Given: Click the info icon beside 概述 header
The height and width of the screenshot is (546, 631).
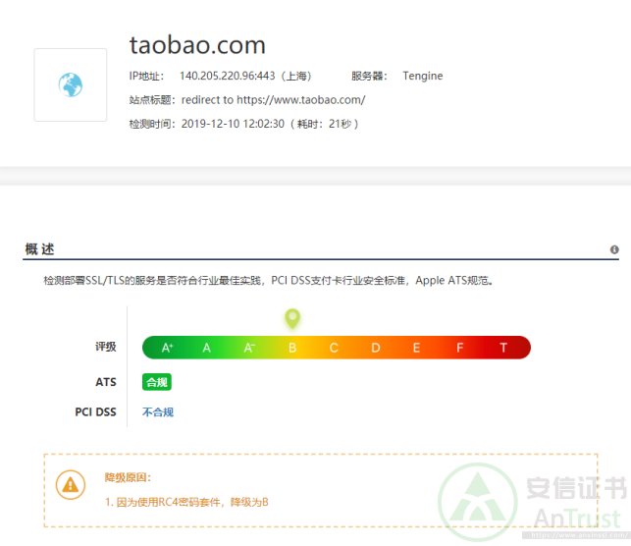Looking at the screenshot, I should point(614,250).
